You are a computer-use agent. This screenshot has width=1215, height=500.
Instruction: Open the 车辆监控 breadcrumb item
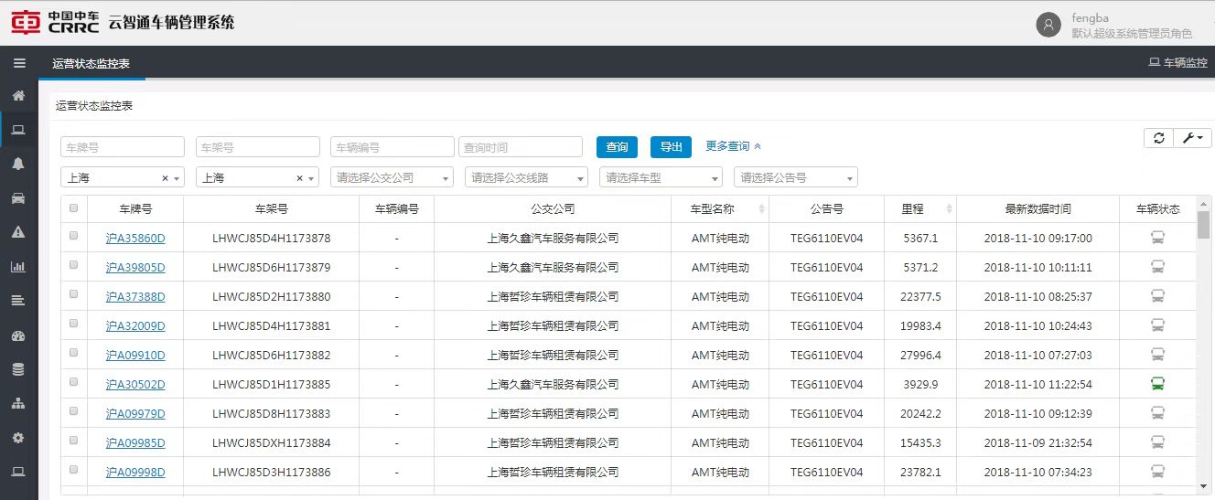click(x=1178, y=63)
